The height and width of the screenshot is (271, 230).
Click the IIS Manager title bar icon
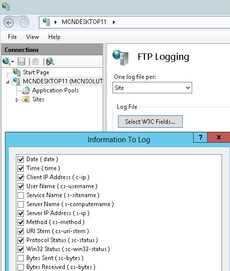[5, 6]
